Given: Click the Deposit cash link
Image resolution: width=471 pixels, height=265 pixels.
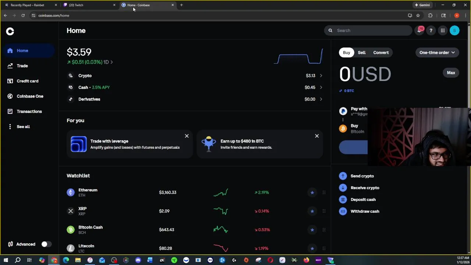Looking at the screenshot, I should 363,199.
